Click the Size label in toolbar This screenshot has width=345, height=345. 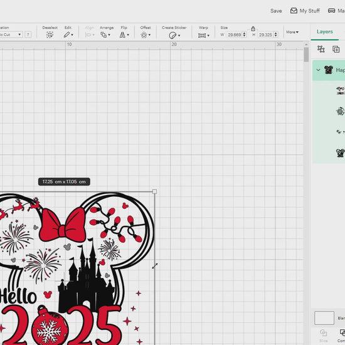224,28
